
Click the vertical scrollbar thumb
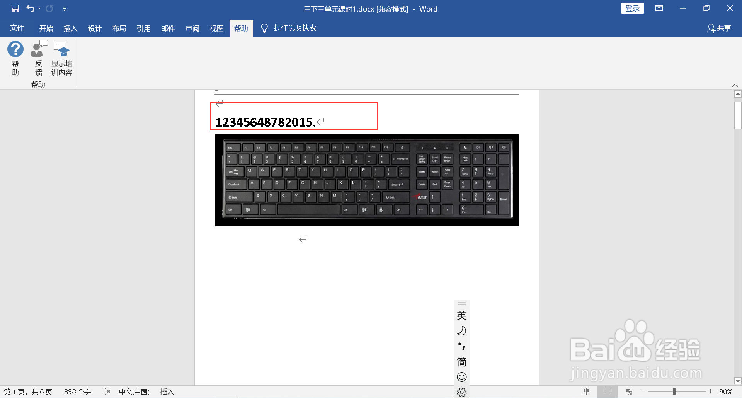(738, 115)
